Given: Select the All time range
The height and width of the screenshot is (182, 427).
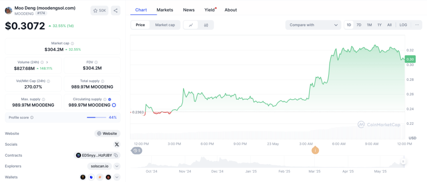Looking at the screenshot, I should 389,25.
